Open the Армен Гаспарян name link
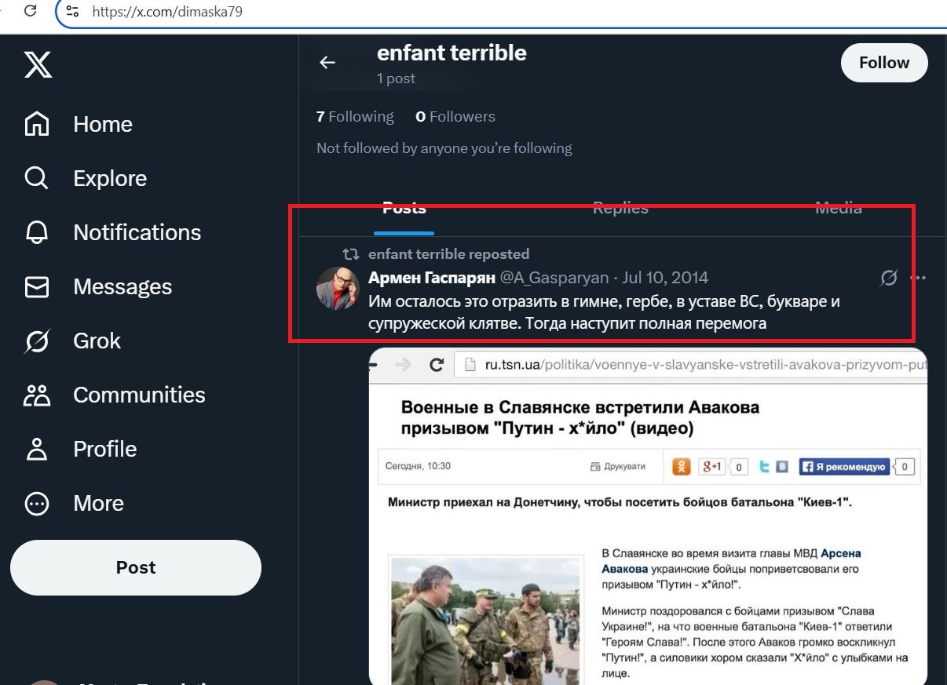 (432, 278)
